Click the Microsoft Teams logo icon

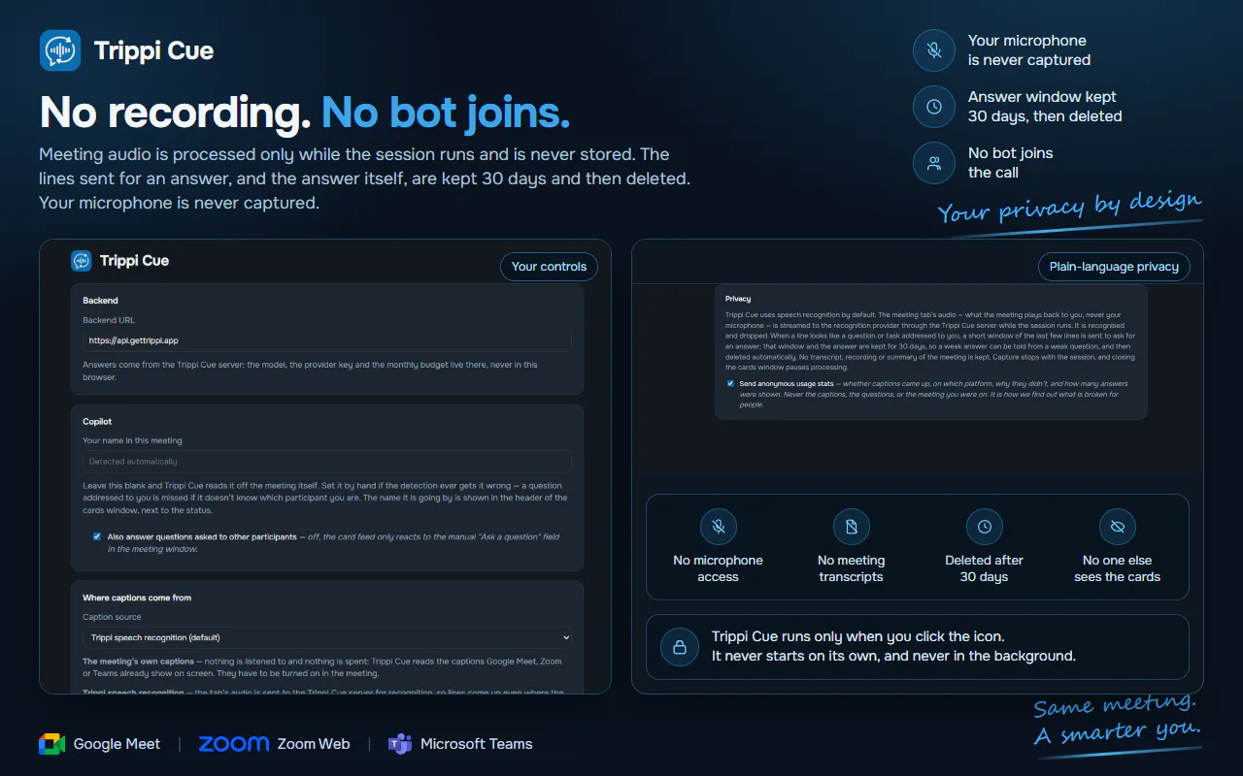[x=400, y=744]
